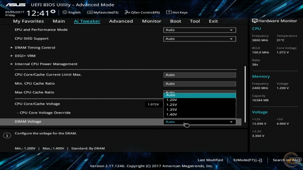Expand DIGI+ VRM submenu
The image size is (303, 170).
tap(25, 56)
